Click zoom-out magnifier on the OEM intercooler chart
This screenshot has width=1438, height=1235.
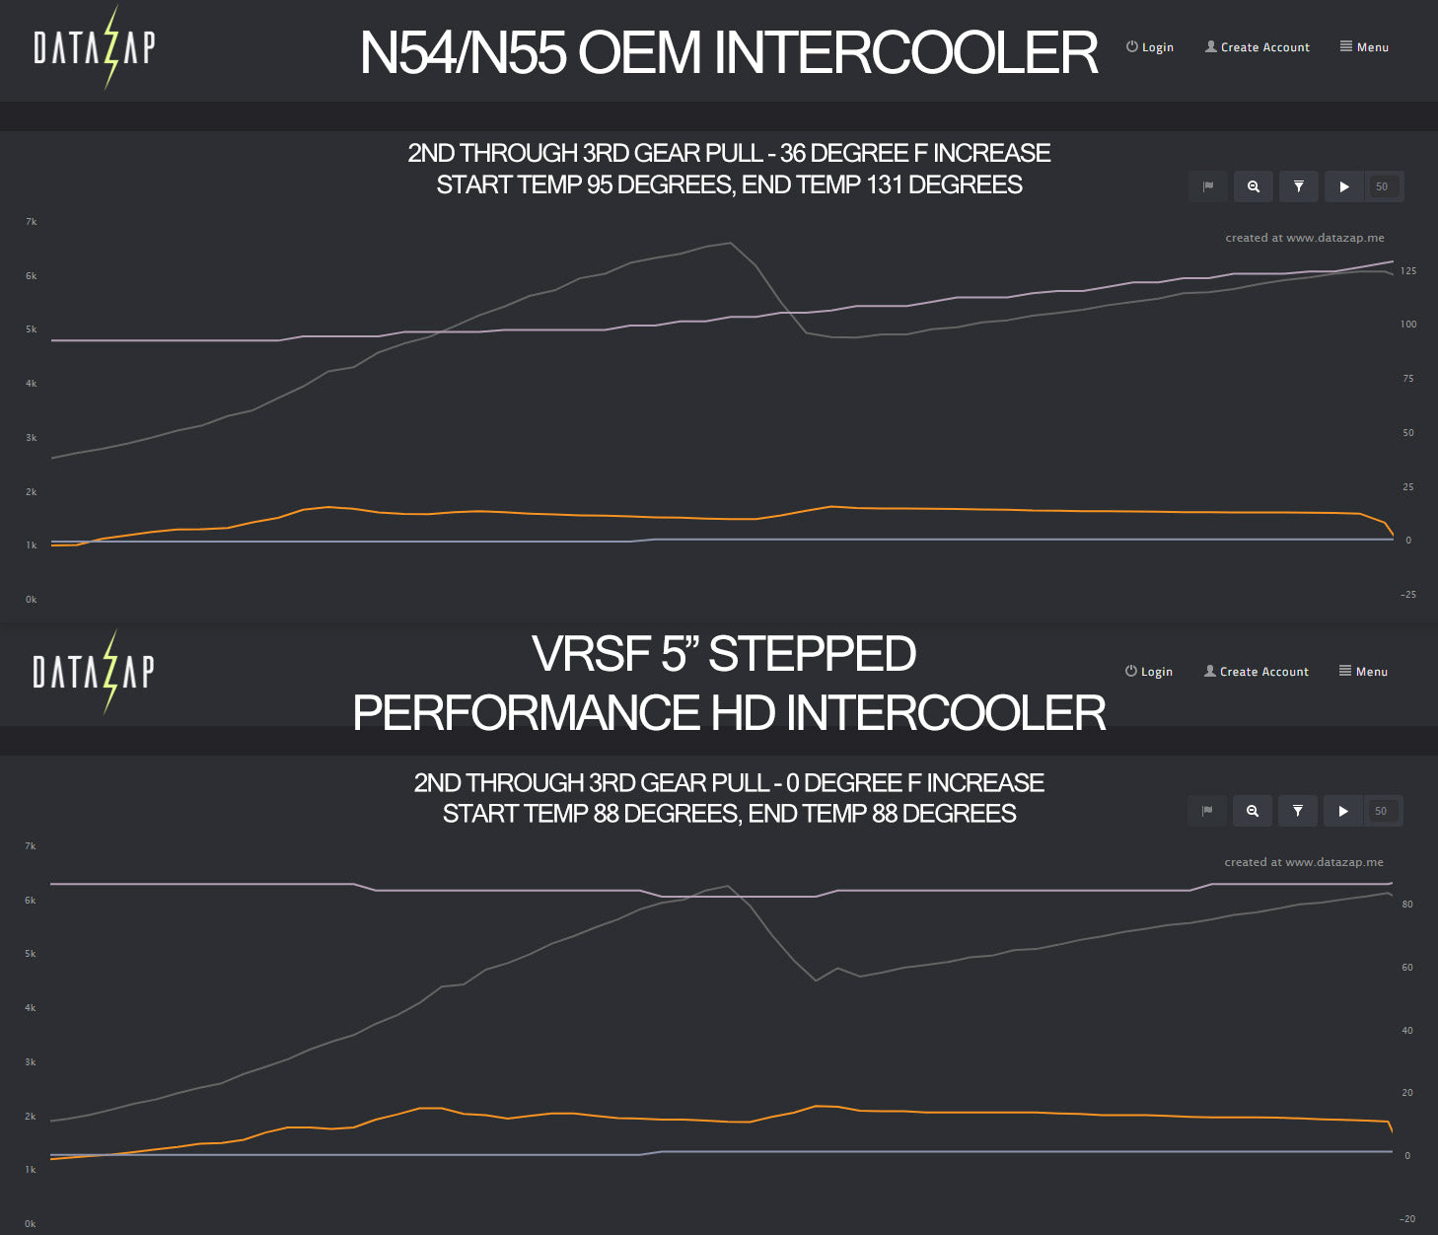pos(1254,186)
